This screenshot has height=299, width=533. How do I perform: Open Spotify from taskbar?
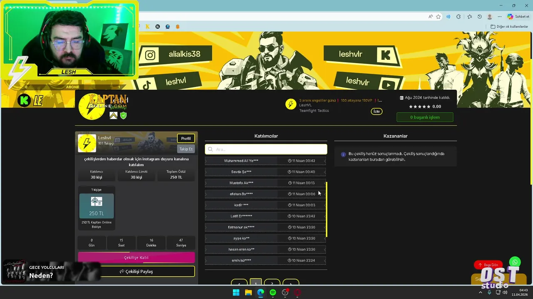273,292
